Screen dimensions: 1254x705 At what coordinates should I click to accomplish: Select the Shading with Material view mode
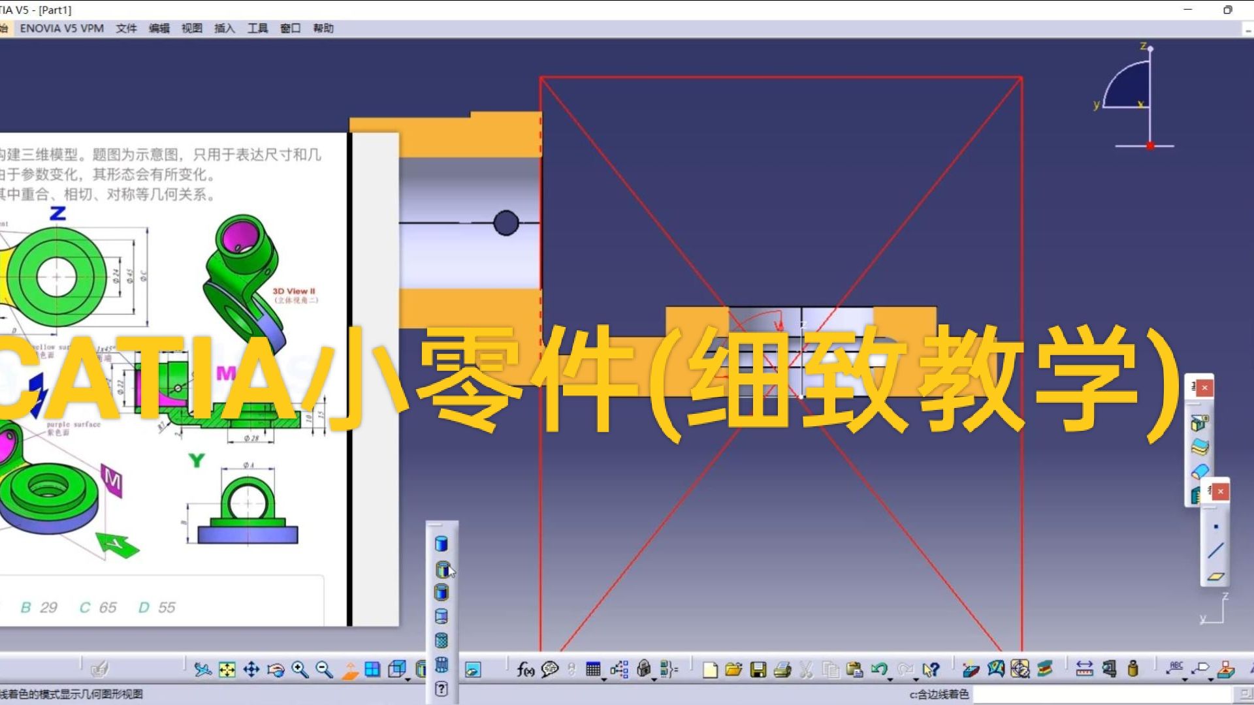pos(442,640)
